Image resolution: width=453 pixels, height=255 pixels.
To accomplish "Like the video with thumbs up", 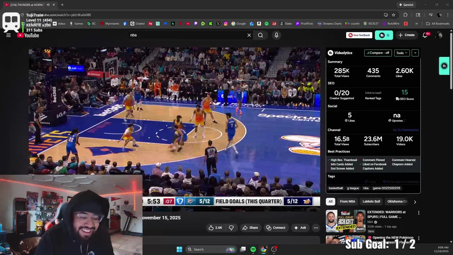I will 215,228.
